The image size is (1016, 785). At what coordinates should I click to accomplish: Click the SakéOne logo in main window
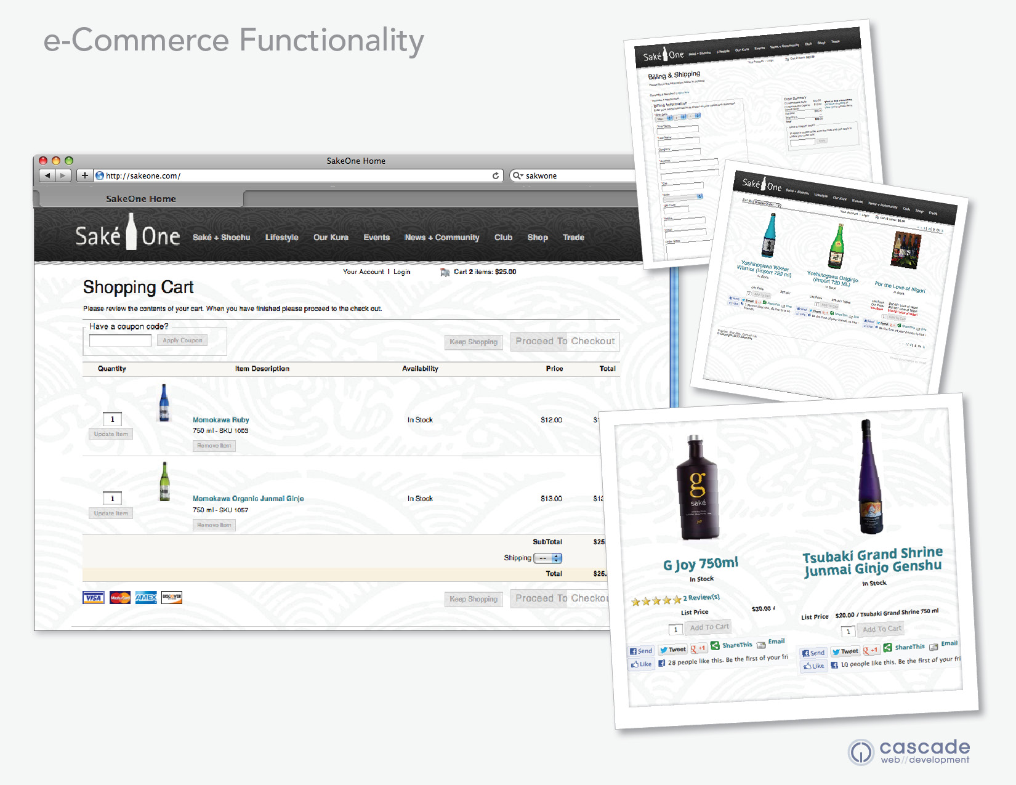128,233
